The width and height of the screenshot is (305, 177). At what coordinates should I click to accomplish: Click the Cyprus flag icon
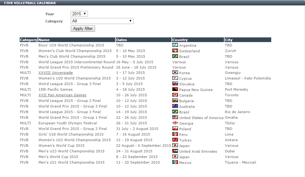[x=175, y=78]
